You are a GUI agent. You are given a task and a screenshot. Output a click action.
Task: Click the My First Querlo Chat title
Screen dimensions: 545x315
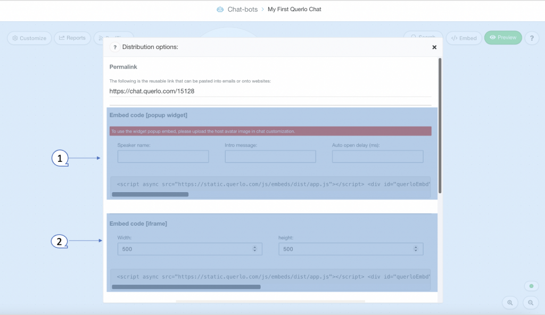(294, 10)
